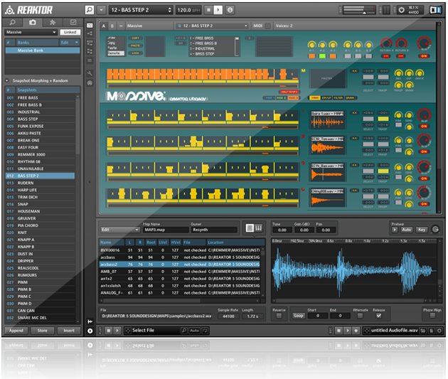Screen dimensions: 448x379
Task: Open the structure view icon in side strip
Action: pos(90,33)
